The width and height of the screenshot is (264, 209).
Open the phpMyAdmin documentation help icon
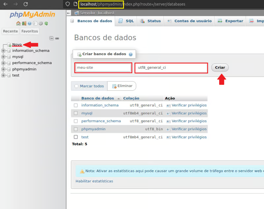click(x=29, y=24)
